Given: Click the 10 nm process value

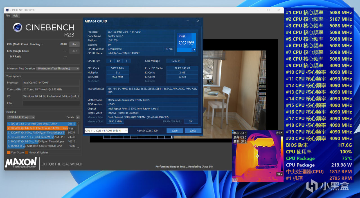Looking at the screenshot, I should click(169, 49).
